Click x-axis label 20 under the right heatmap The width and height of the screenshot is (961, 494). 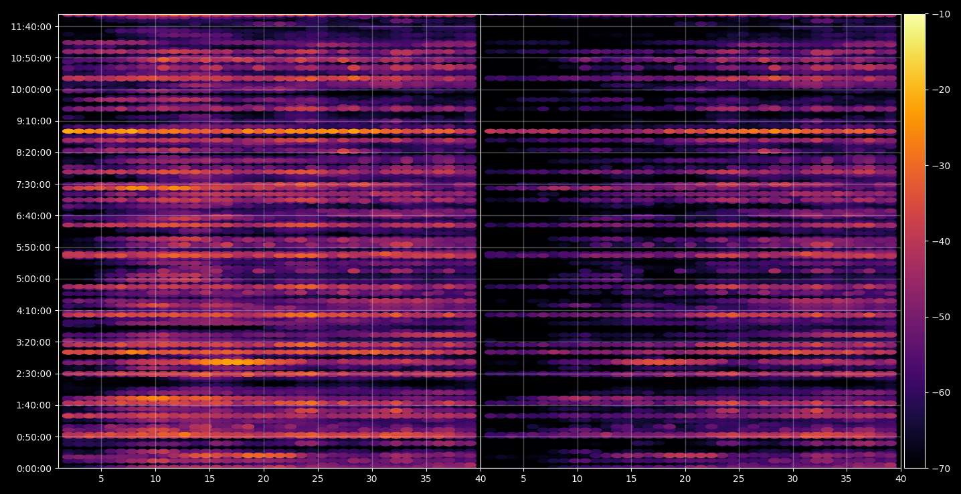click(x=685, y=479)
